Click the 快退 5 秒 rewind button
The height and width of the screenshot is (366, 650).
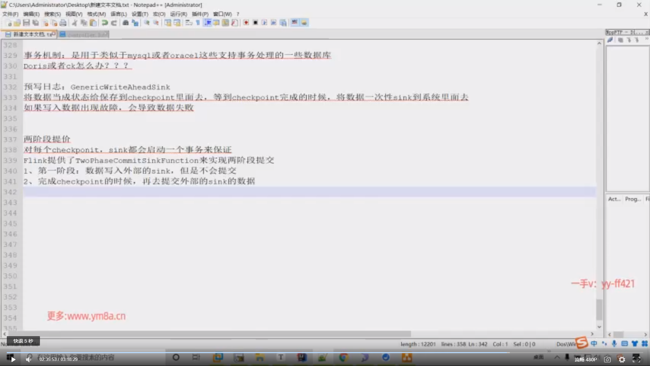(x=23, y=341)
